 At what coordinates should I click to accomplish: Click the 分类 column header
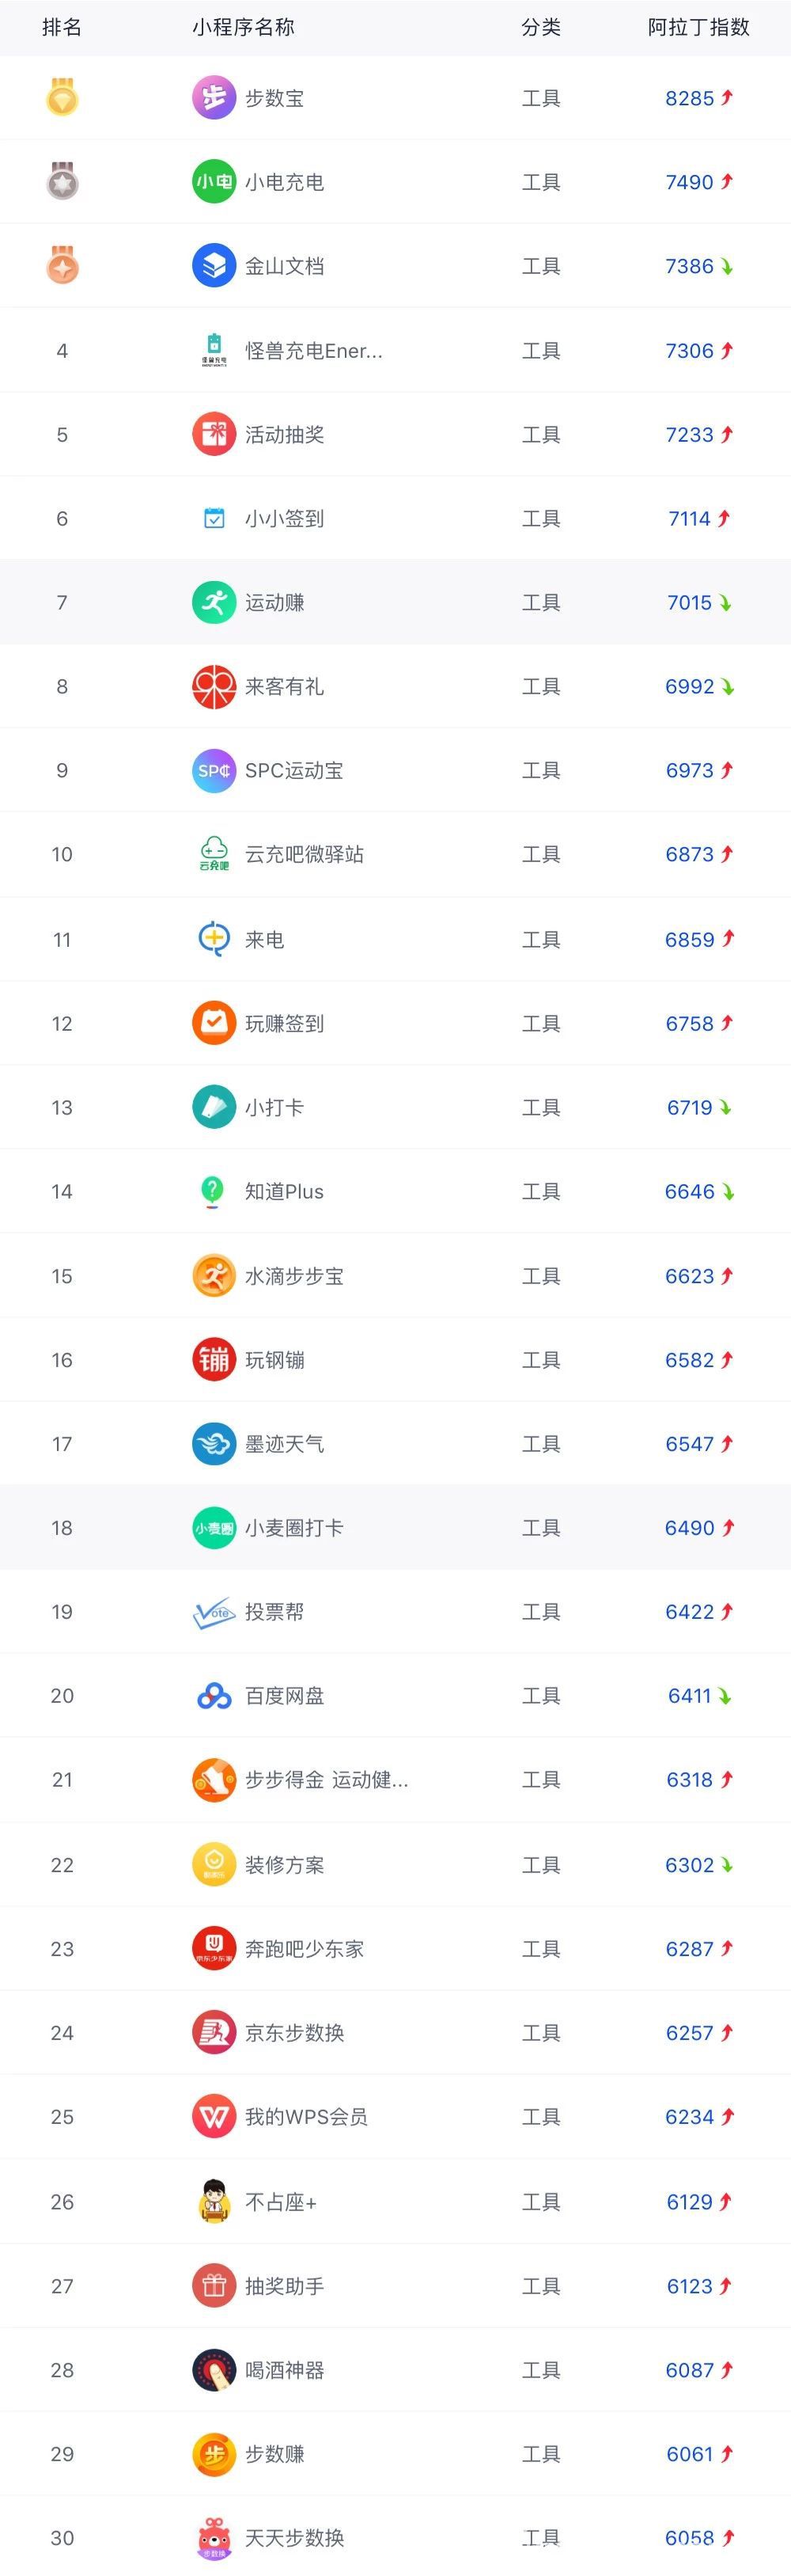541,27
